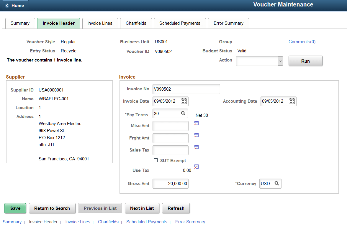Open the Action dropdown
The height and width of the screenshot is (236, 347).
pyautogui.click(x=280, y=61)
